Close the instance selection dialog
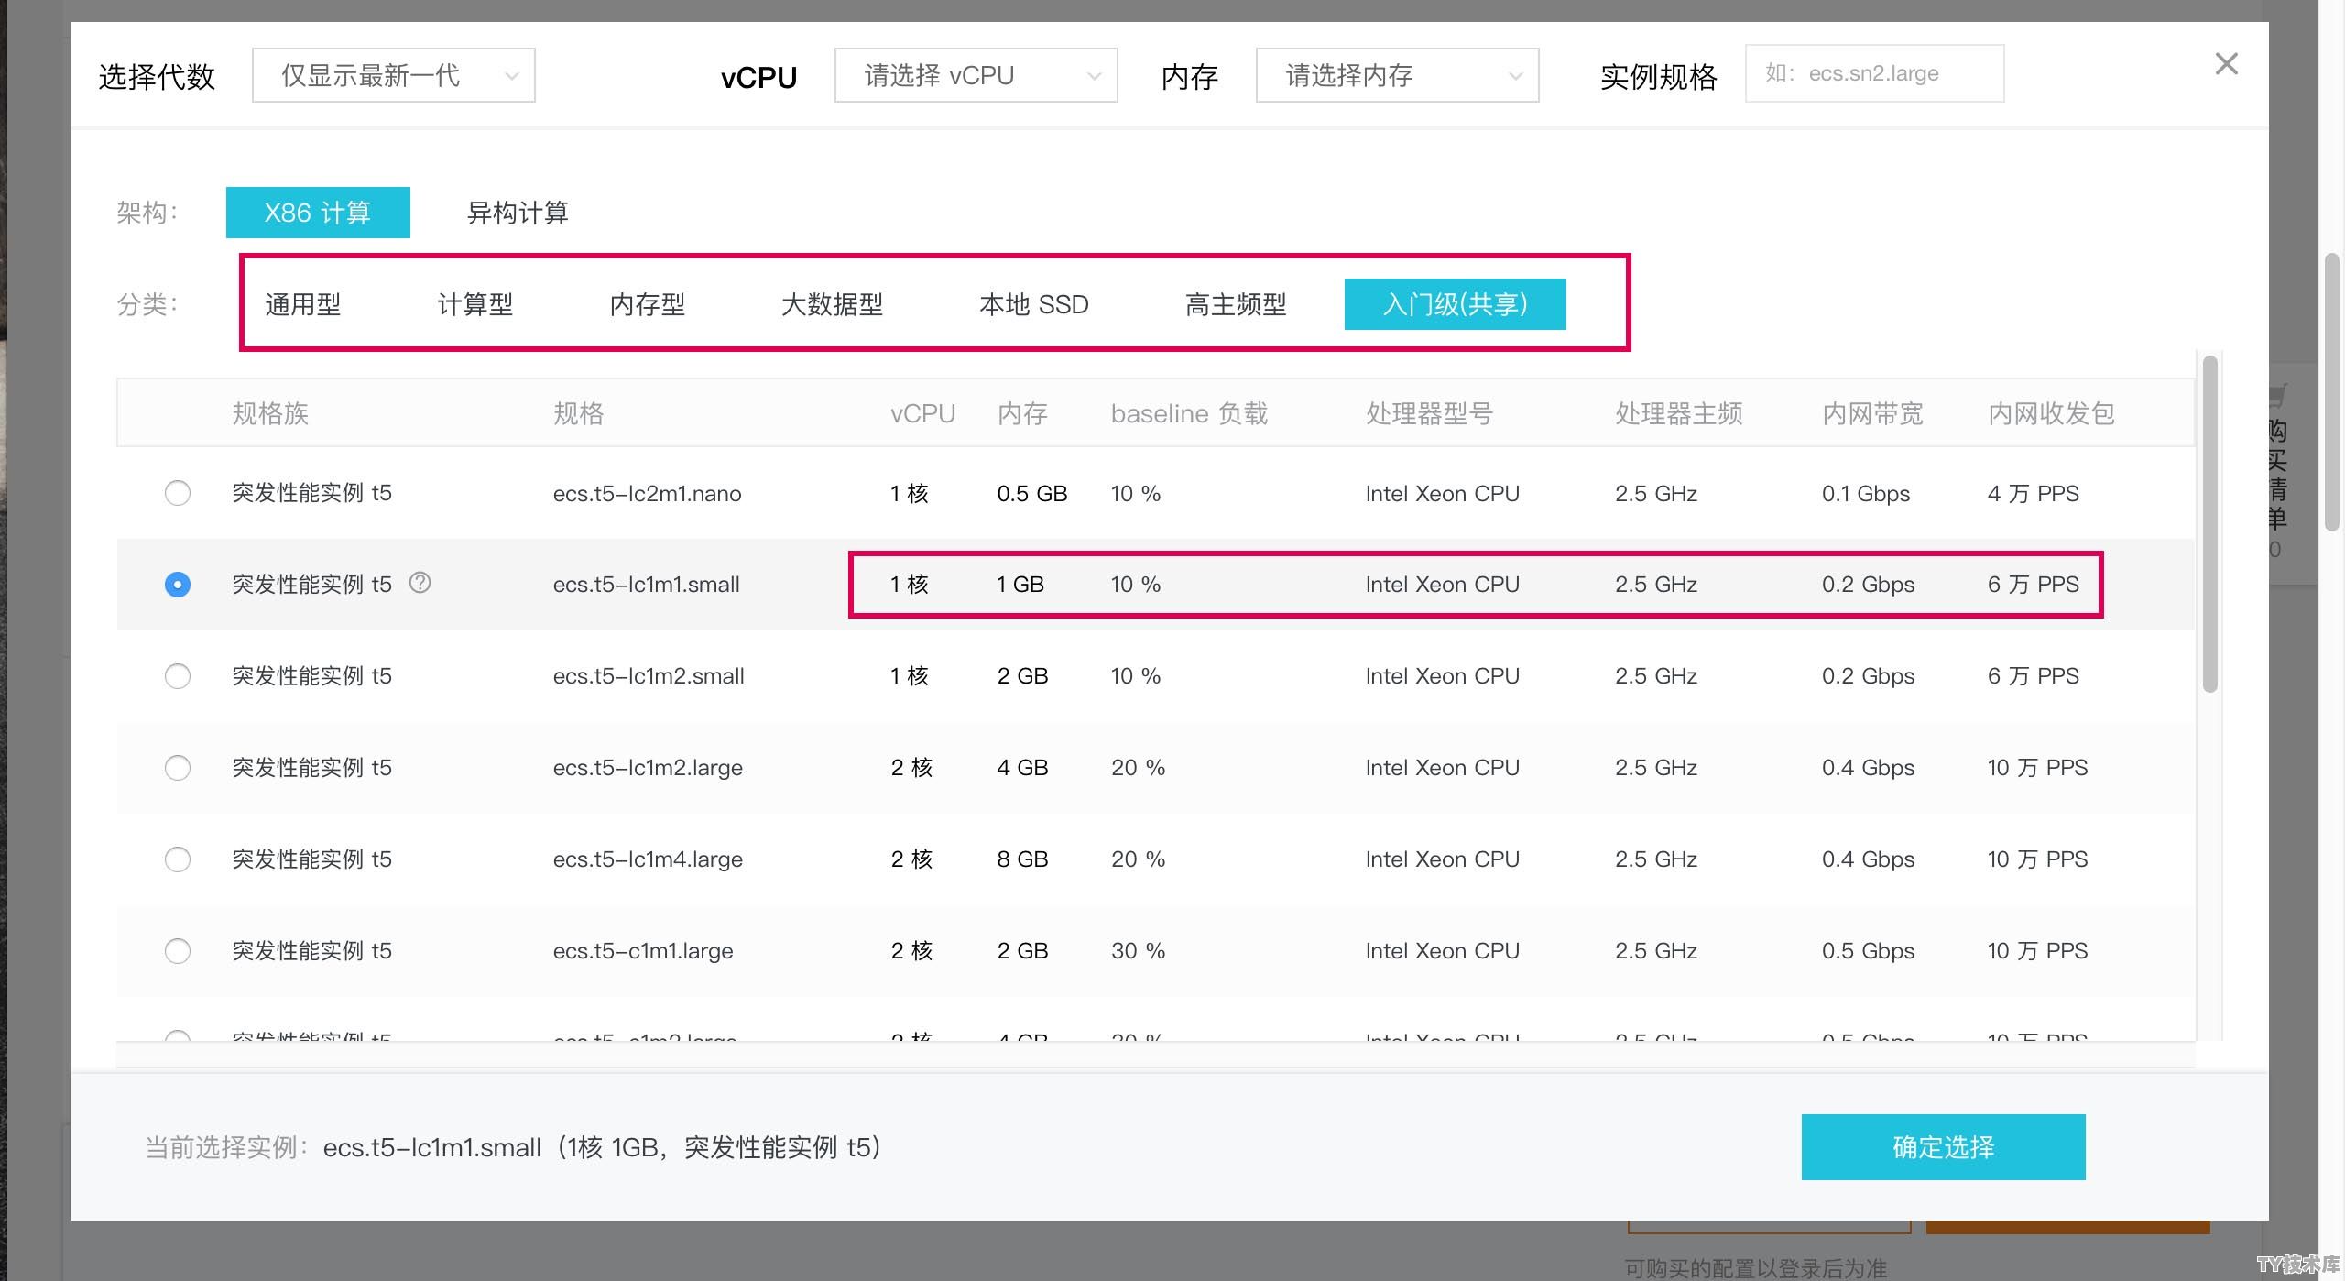This screenshot has height=1281, width=2345. pos(2226,64)
